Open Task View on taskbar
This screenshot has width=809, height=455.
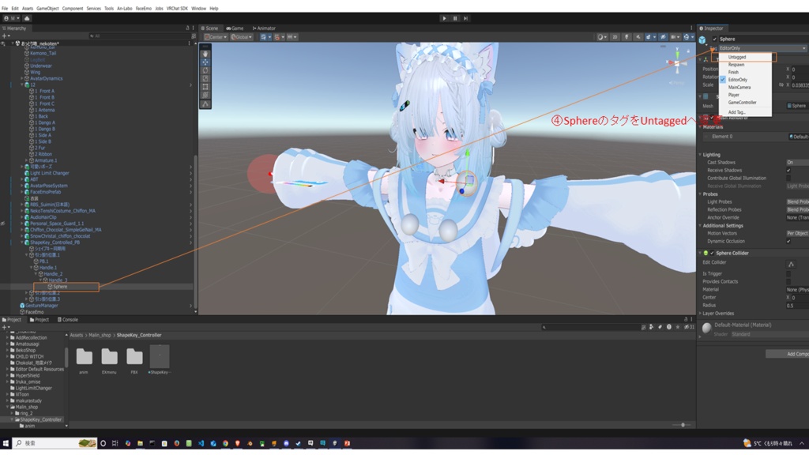pos(115,443)
